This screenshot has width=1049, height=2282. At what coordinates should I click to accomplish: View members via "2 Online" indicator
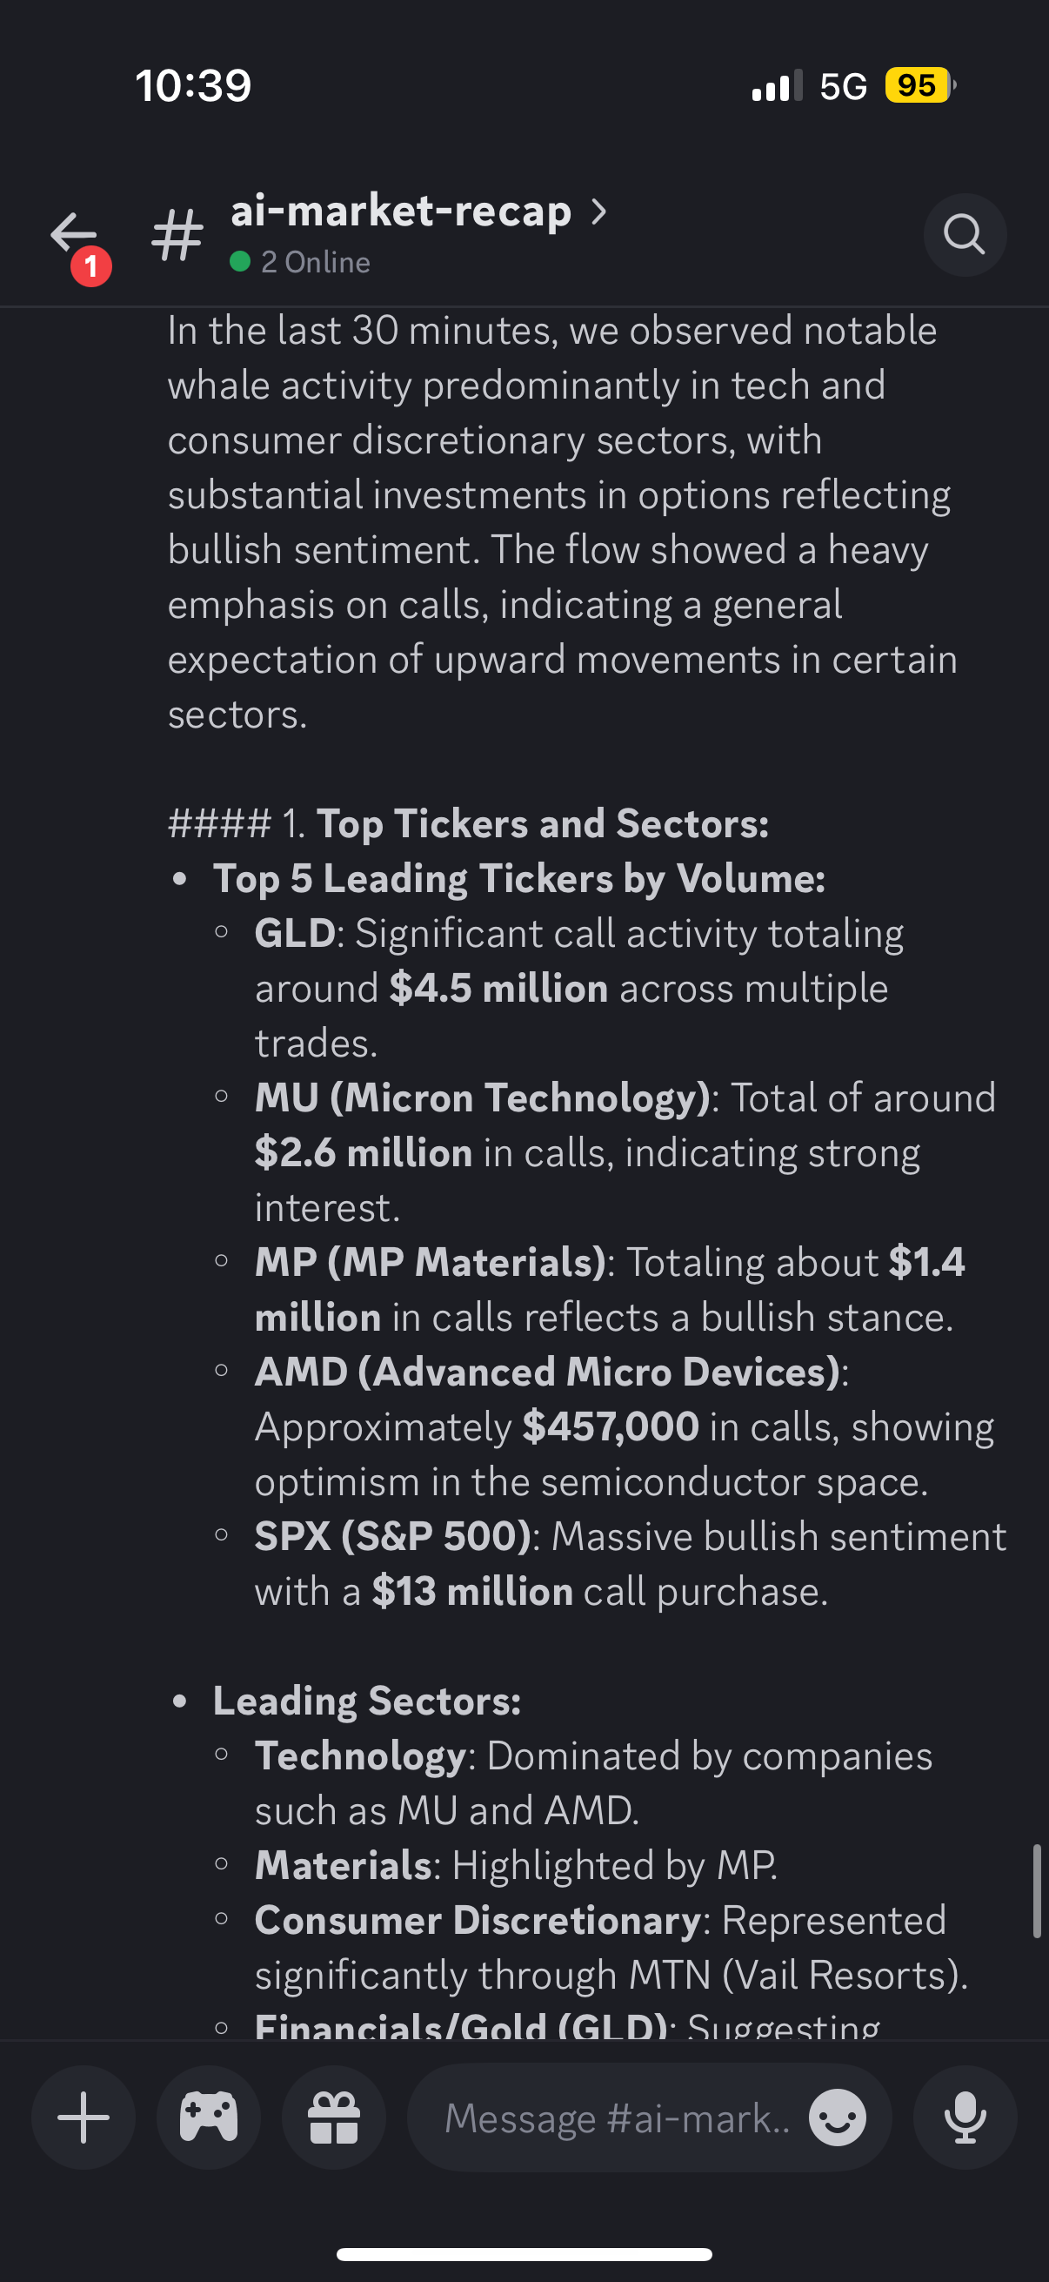click(x=301, y=262)
